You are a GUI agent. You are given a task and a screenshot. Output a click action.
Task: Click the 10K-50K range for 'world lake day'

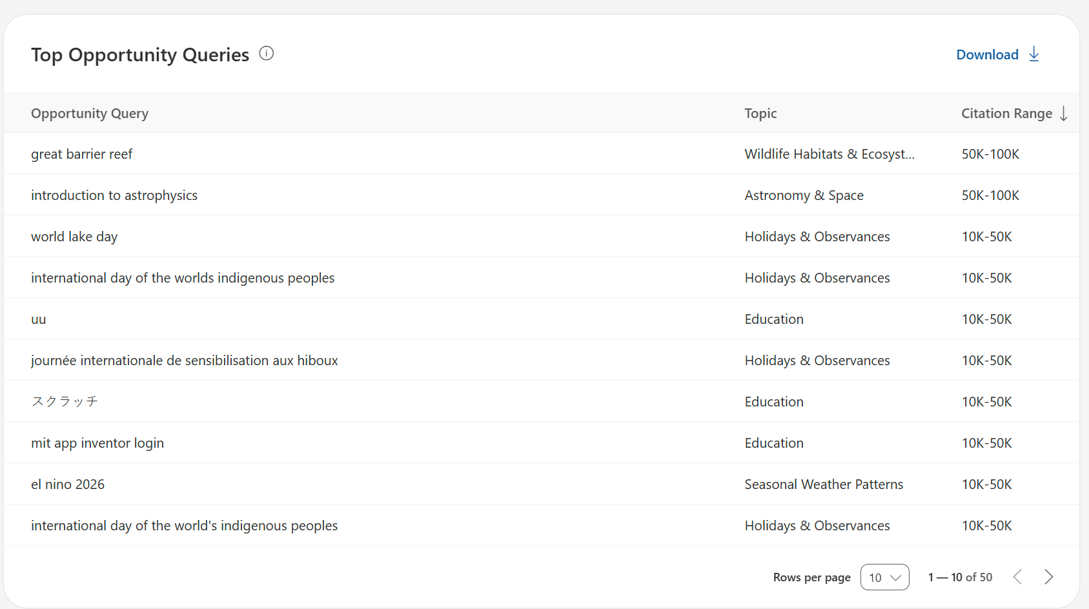click(x=986, y=237)
